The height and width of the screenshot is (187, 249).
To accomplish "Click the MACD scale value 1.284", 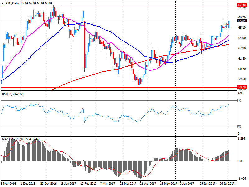I will pos(242,139).
